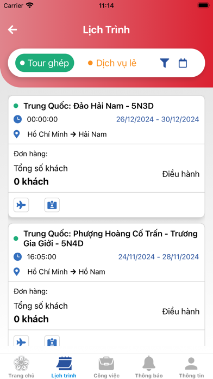Click departure time 00:00:00

click(42, 119)
